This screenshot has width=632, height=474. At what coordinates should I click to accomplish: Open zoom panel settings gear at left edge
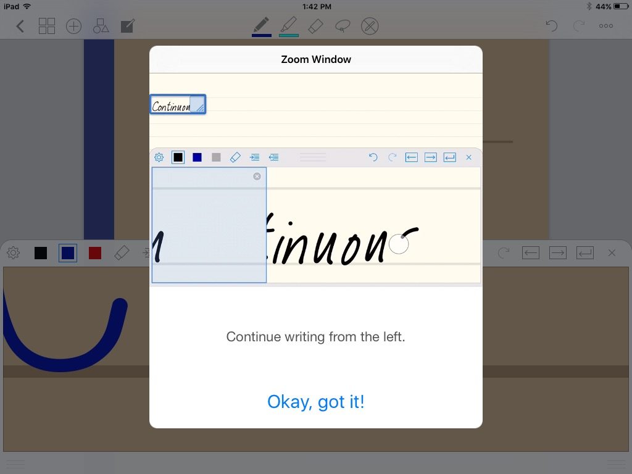click(x=13, y=253)
